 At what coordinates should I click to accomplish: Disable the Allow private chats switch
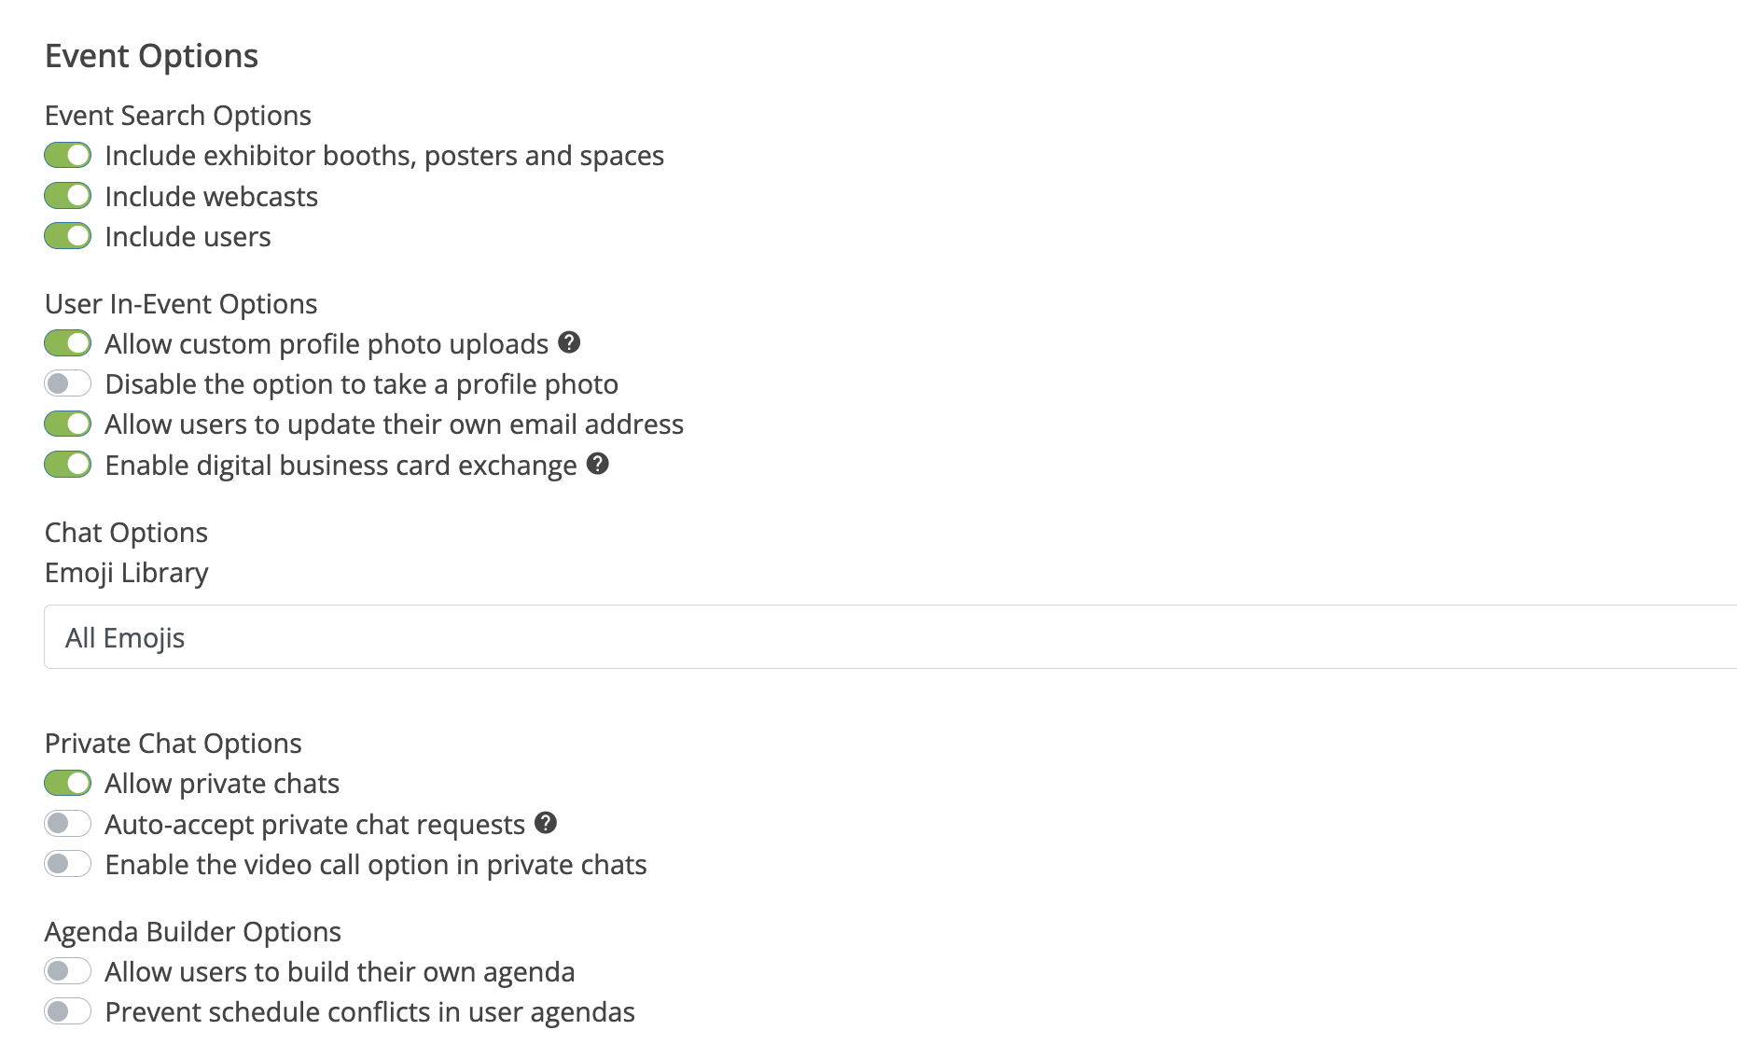click(x=68, y=783)
